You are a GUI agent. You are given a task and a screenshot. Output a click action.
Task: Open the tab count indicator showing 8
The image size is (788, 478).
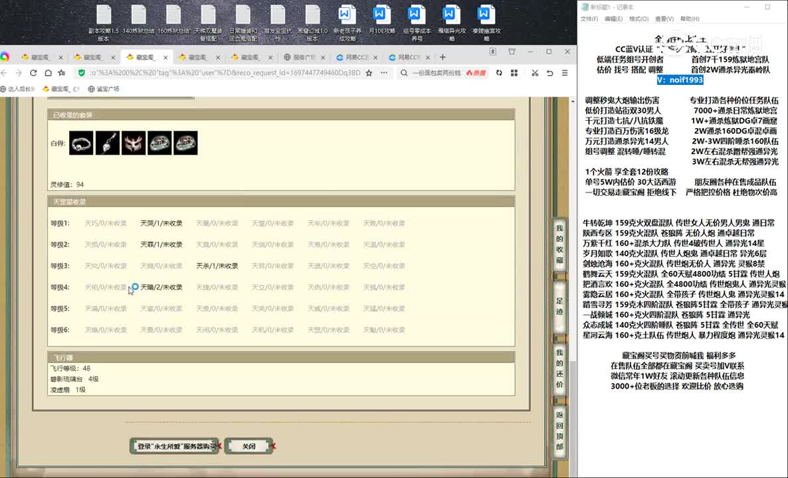pos(492,52)
